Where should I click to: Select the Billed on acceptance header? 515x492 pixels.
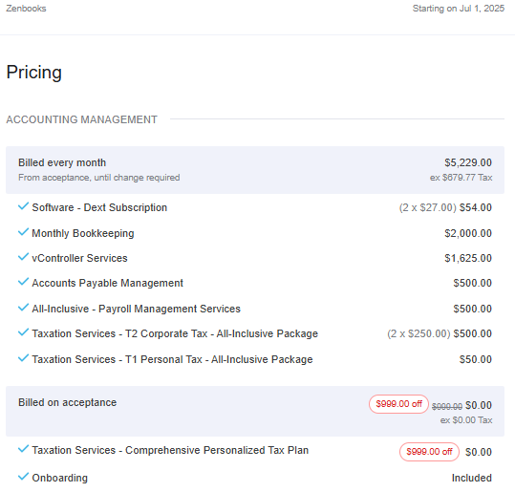pyautogui.click(x=255, y=411)
